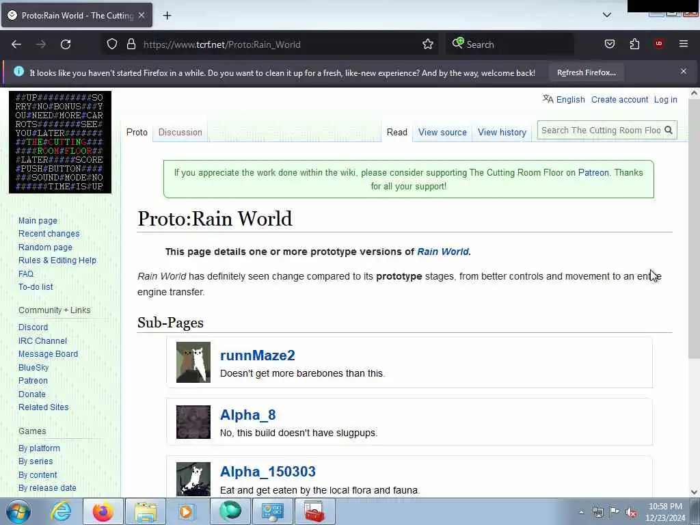
Task: Click The Cutting Room Floor logo
Action: pyautogui.click(x=60, y=142)
